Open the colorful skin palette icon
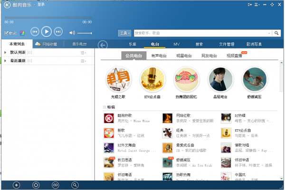The width and height of the screenshot is (285, 190). click(x=22, y=33)
